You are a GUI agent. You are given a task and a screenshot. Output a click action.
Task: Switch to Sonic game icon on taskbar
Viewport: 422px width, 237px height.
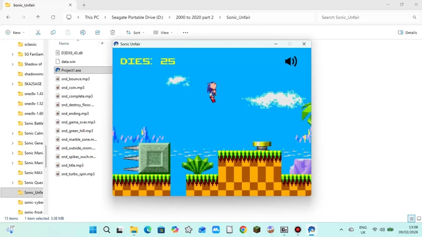(312, 229)
